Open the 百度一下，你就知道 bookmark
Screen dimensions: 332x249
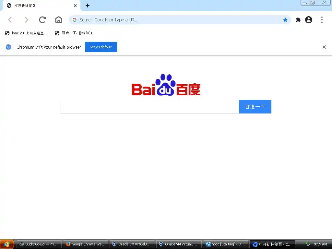(74, 33)
